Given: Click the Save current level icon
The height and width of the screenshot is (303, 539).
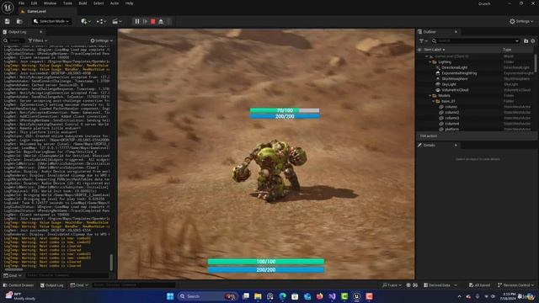Looking at the screenshot, I should (x=8, y=21).
